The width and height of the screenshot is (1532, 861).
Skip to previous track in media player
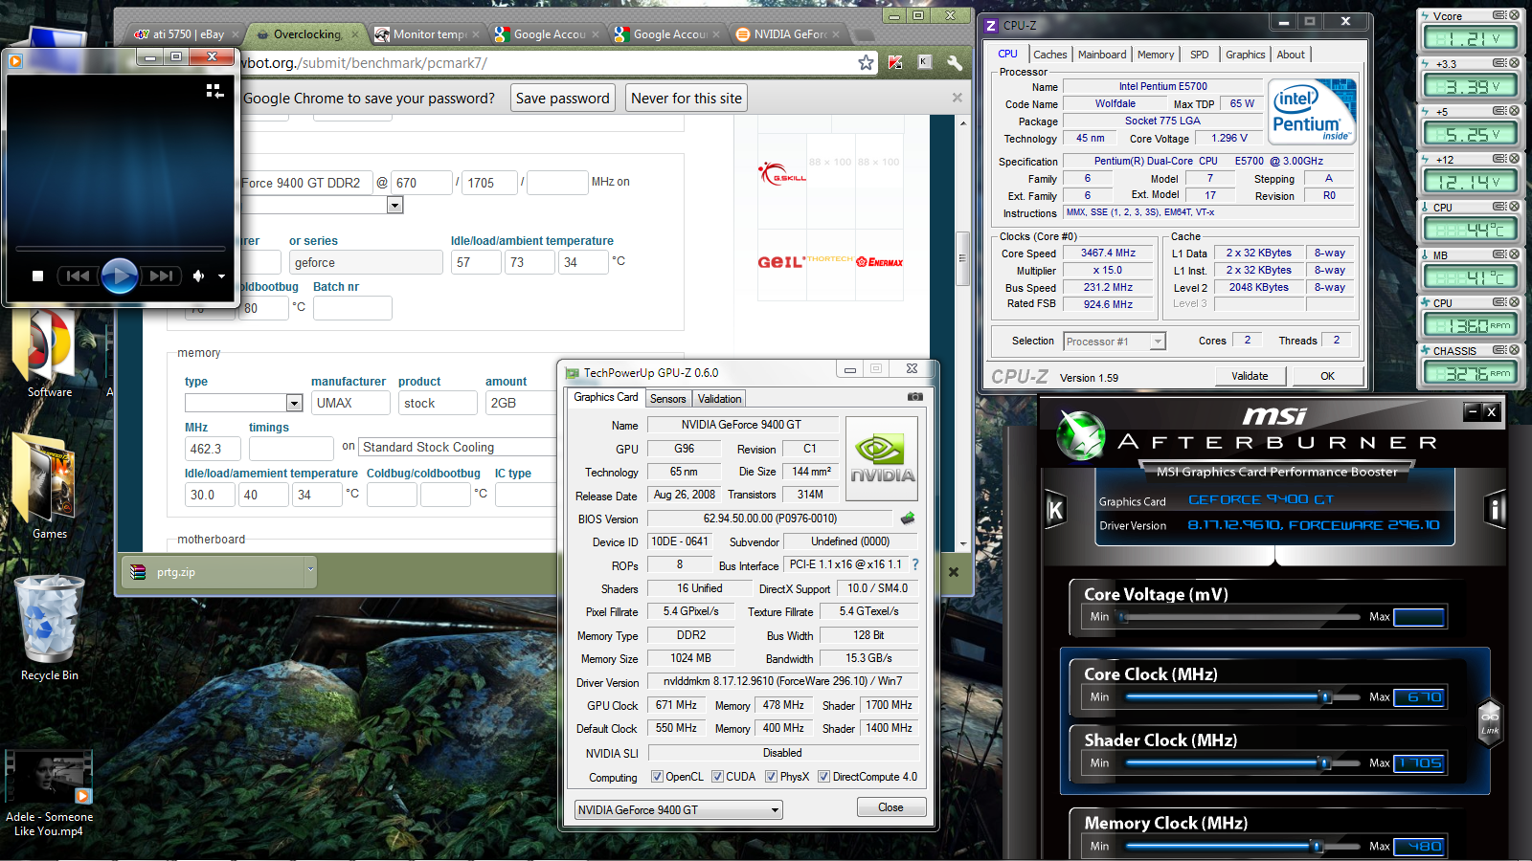point(78,276)
